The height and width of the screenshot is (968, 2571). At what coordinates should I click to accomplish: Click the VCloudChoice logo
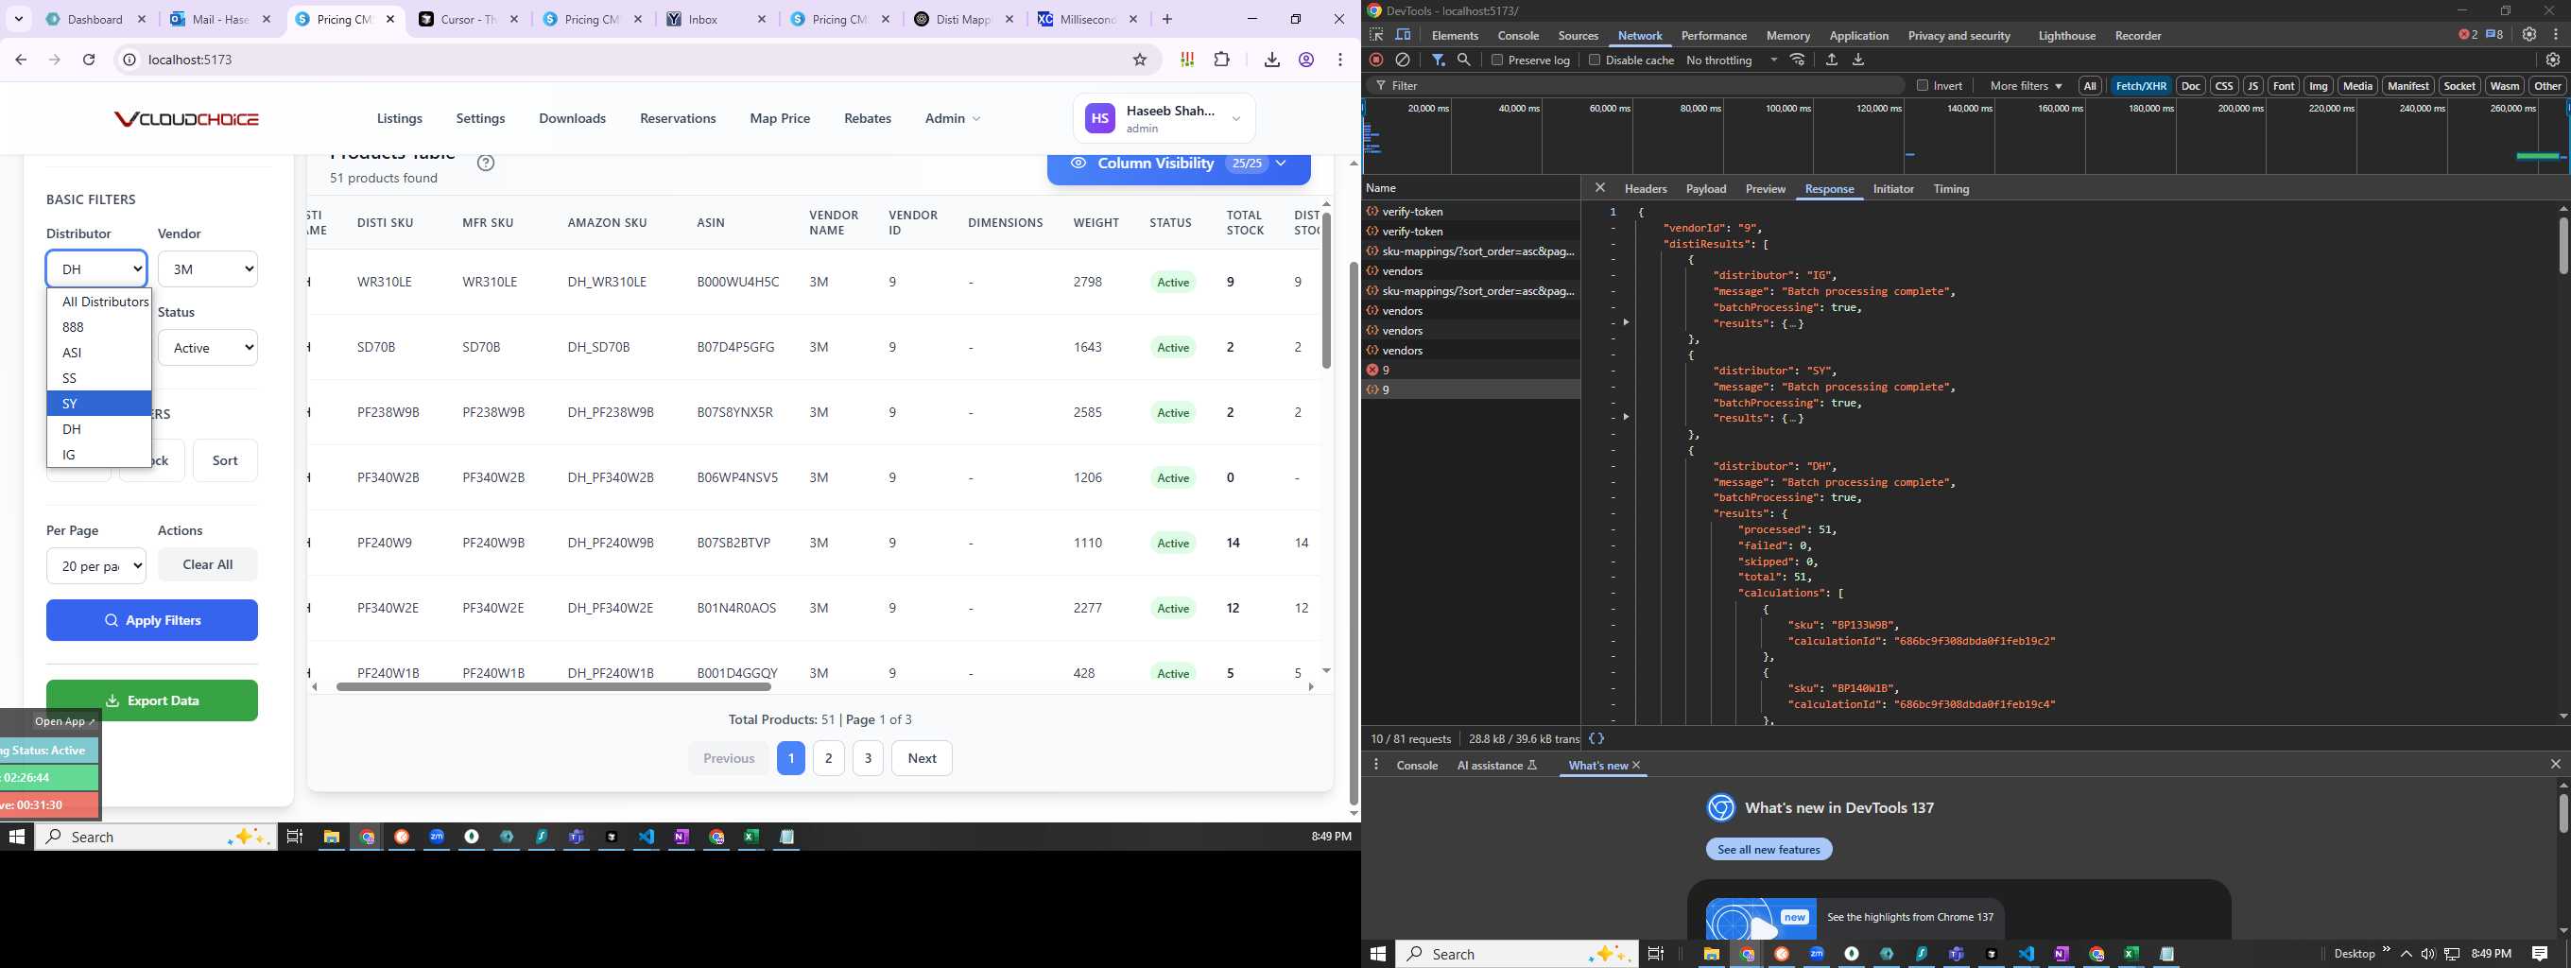pos(186,119)
